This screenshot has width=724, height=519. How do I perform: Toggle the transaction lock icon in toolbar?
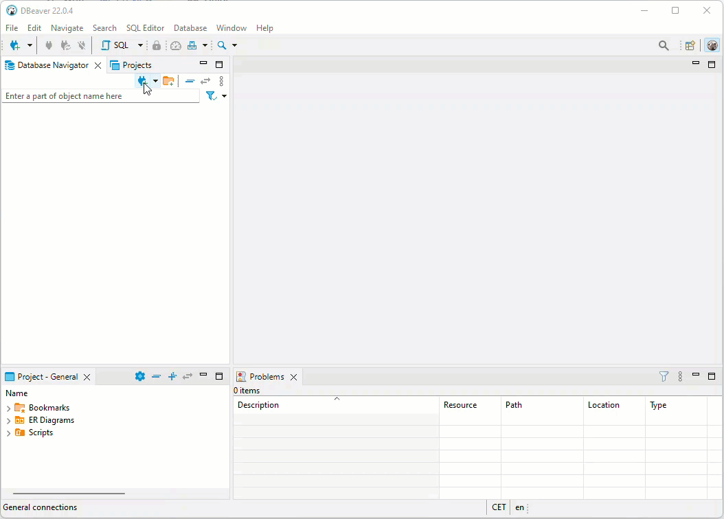point(157,45)
